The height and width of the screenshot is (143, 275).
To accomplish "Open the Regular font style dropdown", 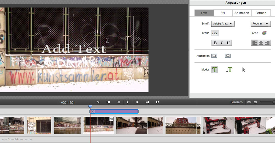I will (x=261, y=24).
